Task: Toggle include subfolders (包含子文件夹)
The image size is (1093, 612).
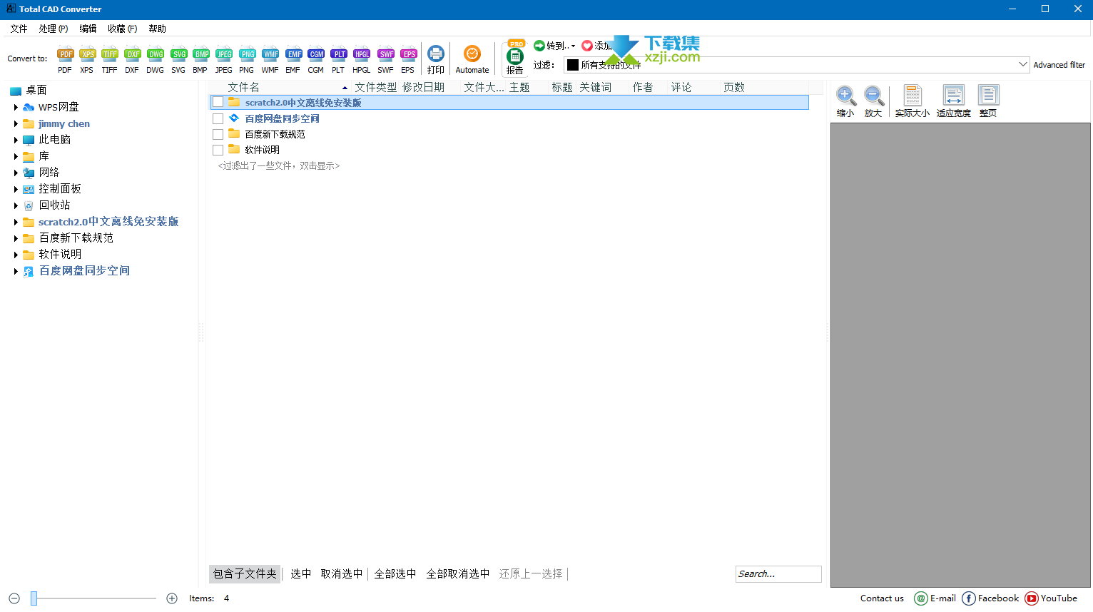Action: (245, 573)
